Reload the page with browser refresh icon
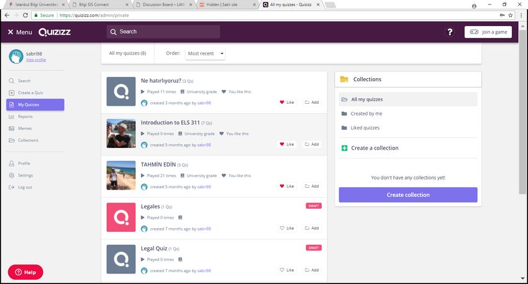The width and height of the screenshot is (528, 284). pos(25,15)
